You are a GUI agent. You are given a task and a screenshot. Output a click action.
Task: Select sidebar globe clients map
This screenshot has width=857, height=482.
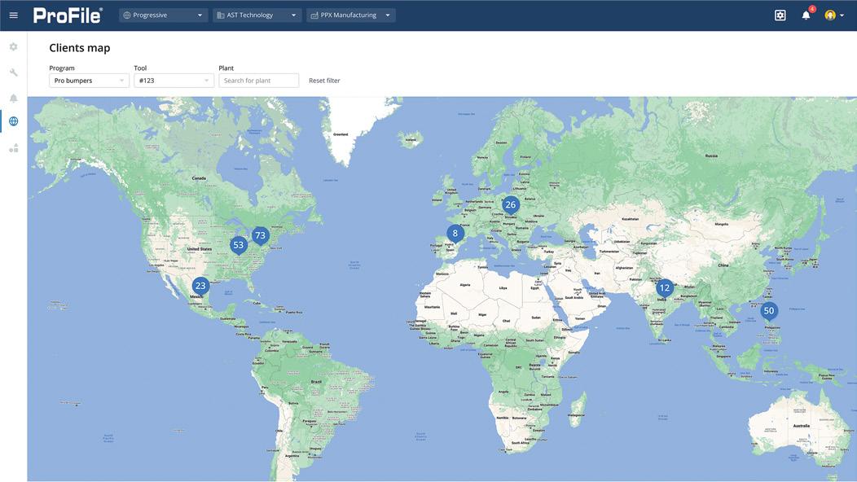coord(14,121)
